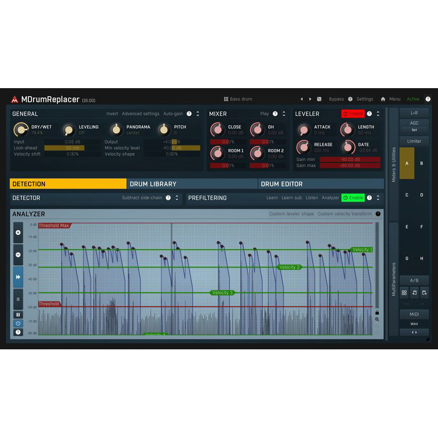
Task: Expand Prefiltering section arrows
Action: coord(378,198)
